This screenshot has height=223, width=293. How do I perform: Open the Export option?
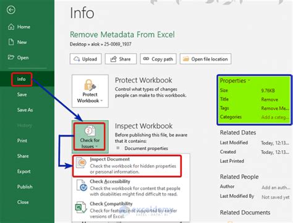23,171
